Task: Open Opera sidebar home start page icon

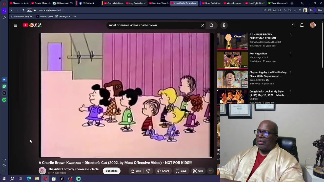Action: 4,11
